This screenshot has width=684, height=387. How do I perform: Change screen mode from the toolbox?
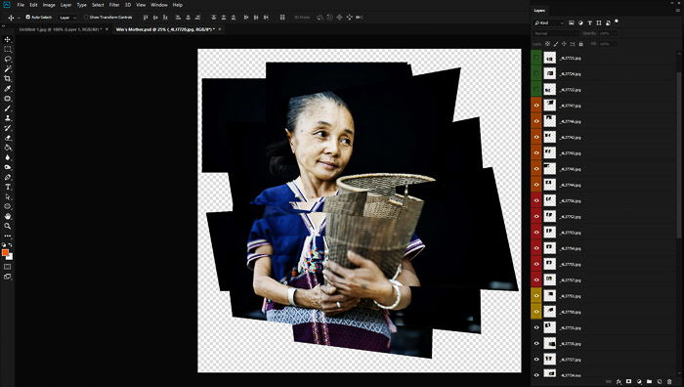tap(8, 277)
